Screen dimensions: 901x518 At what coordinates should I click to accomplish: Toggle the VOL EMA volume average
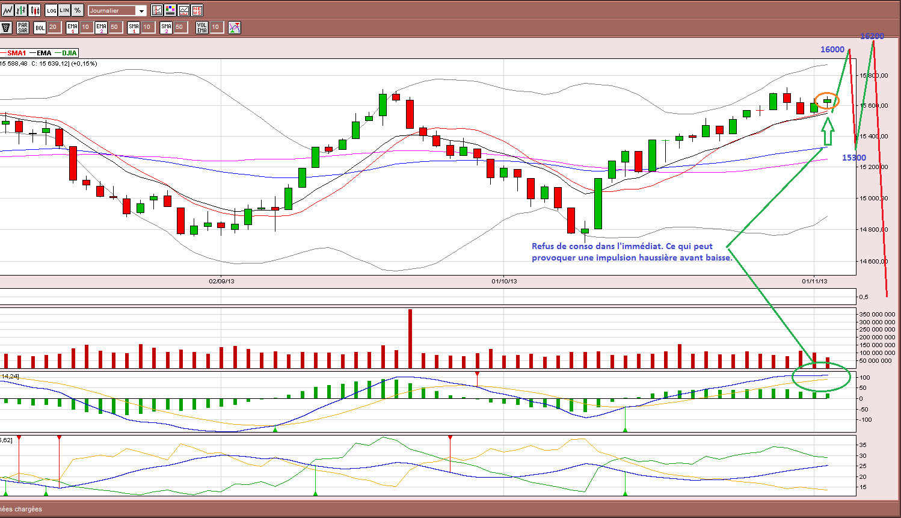202,27
